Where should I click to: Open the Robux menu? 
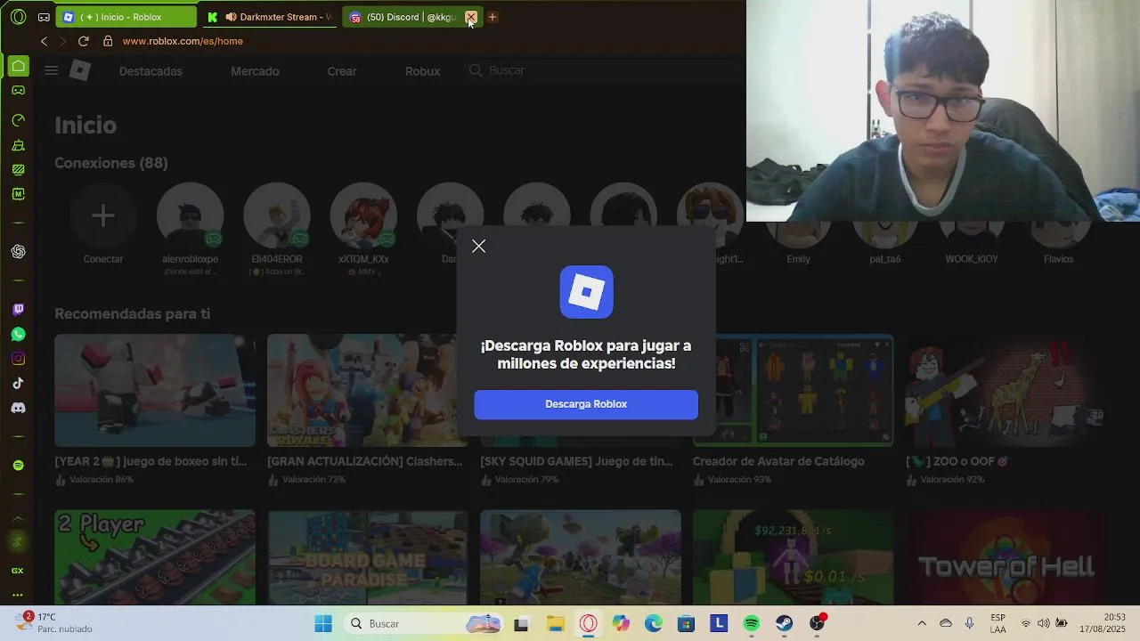(422, 71)
